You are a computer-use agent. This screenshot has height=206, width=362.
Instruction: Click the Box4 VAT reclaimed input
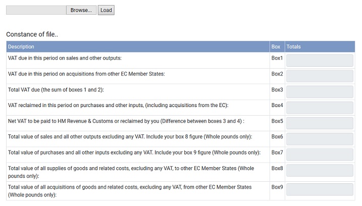(x=320, y=108)
